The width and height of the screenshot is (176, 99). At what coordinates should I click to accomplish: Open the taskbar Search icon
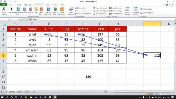pos(7,97)
